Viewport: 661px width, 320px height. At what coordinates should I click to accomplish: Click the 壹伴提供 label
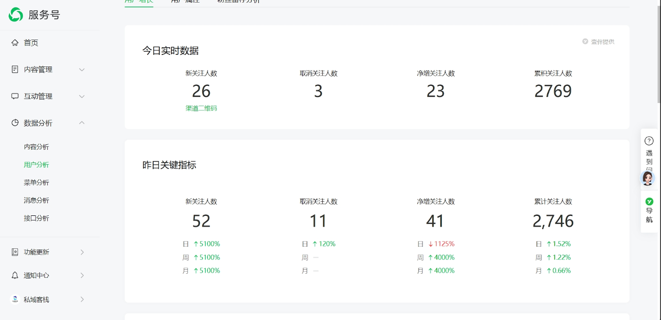[x=602, y=42]
